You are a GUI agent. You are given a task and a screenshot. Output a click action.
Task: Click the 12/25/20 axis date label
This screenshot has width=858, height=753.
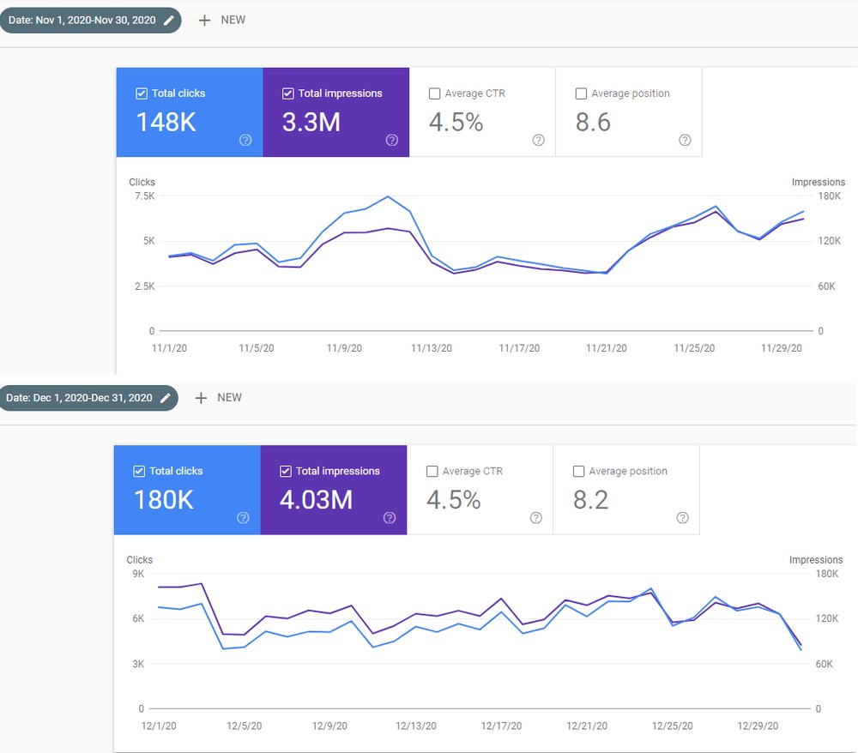tap(672, 726)
